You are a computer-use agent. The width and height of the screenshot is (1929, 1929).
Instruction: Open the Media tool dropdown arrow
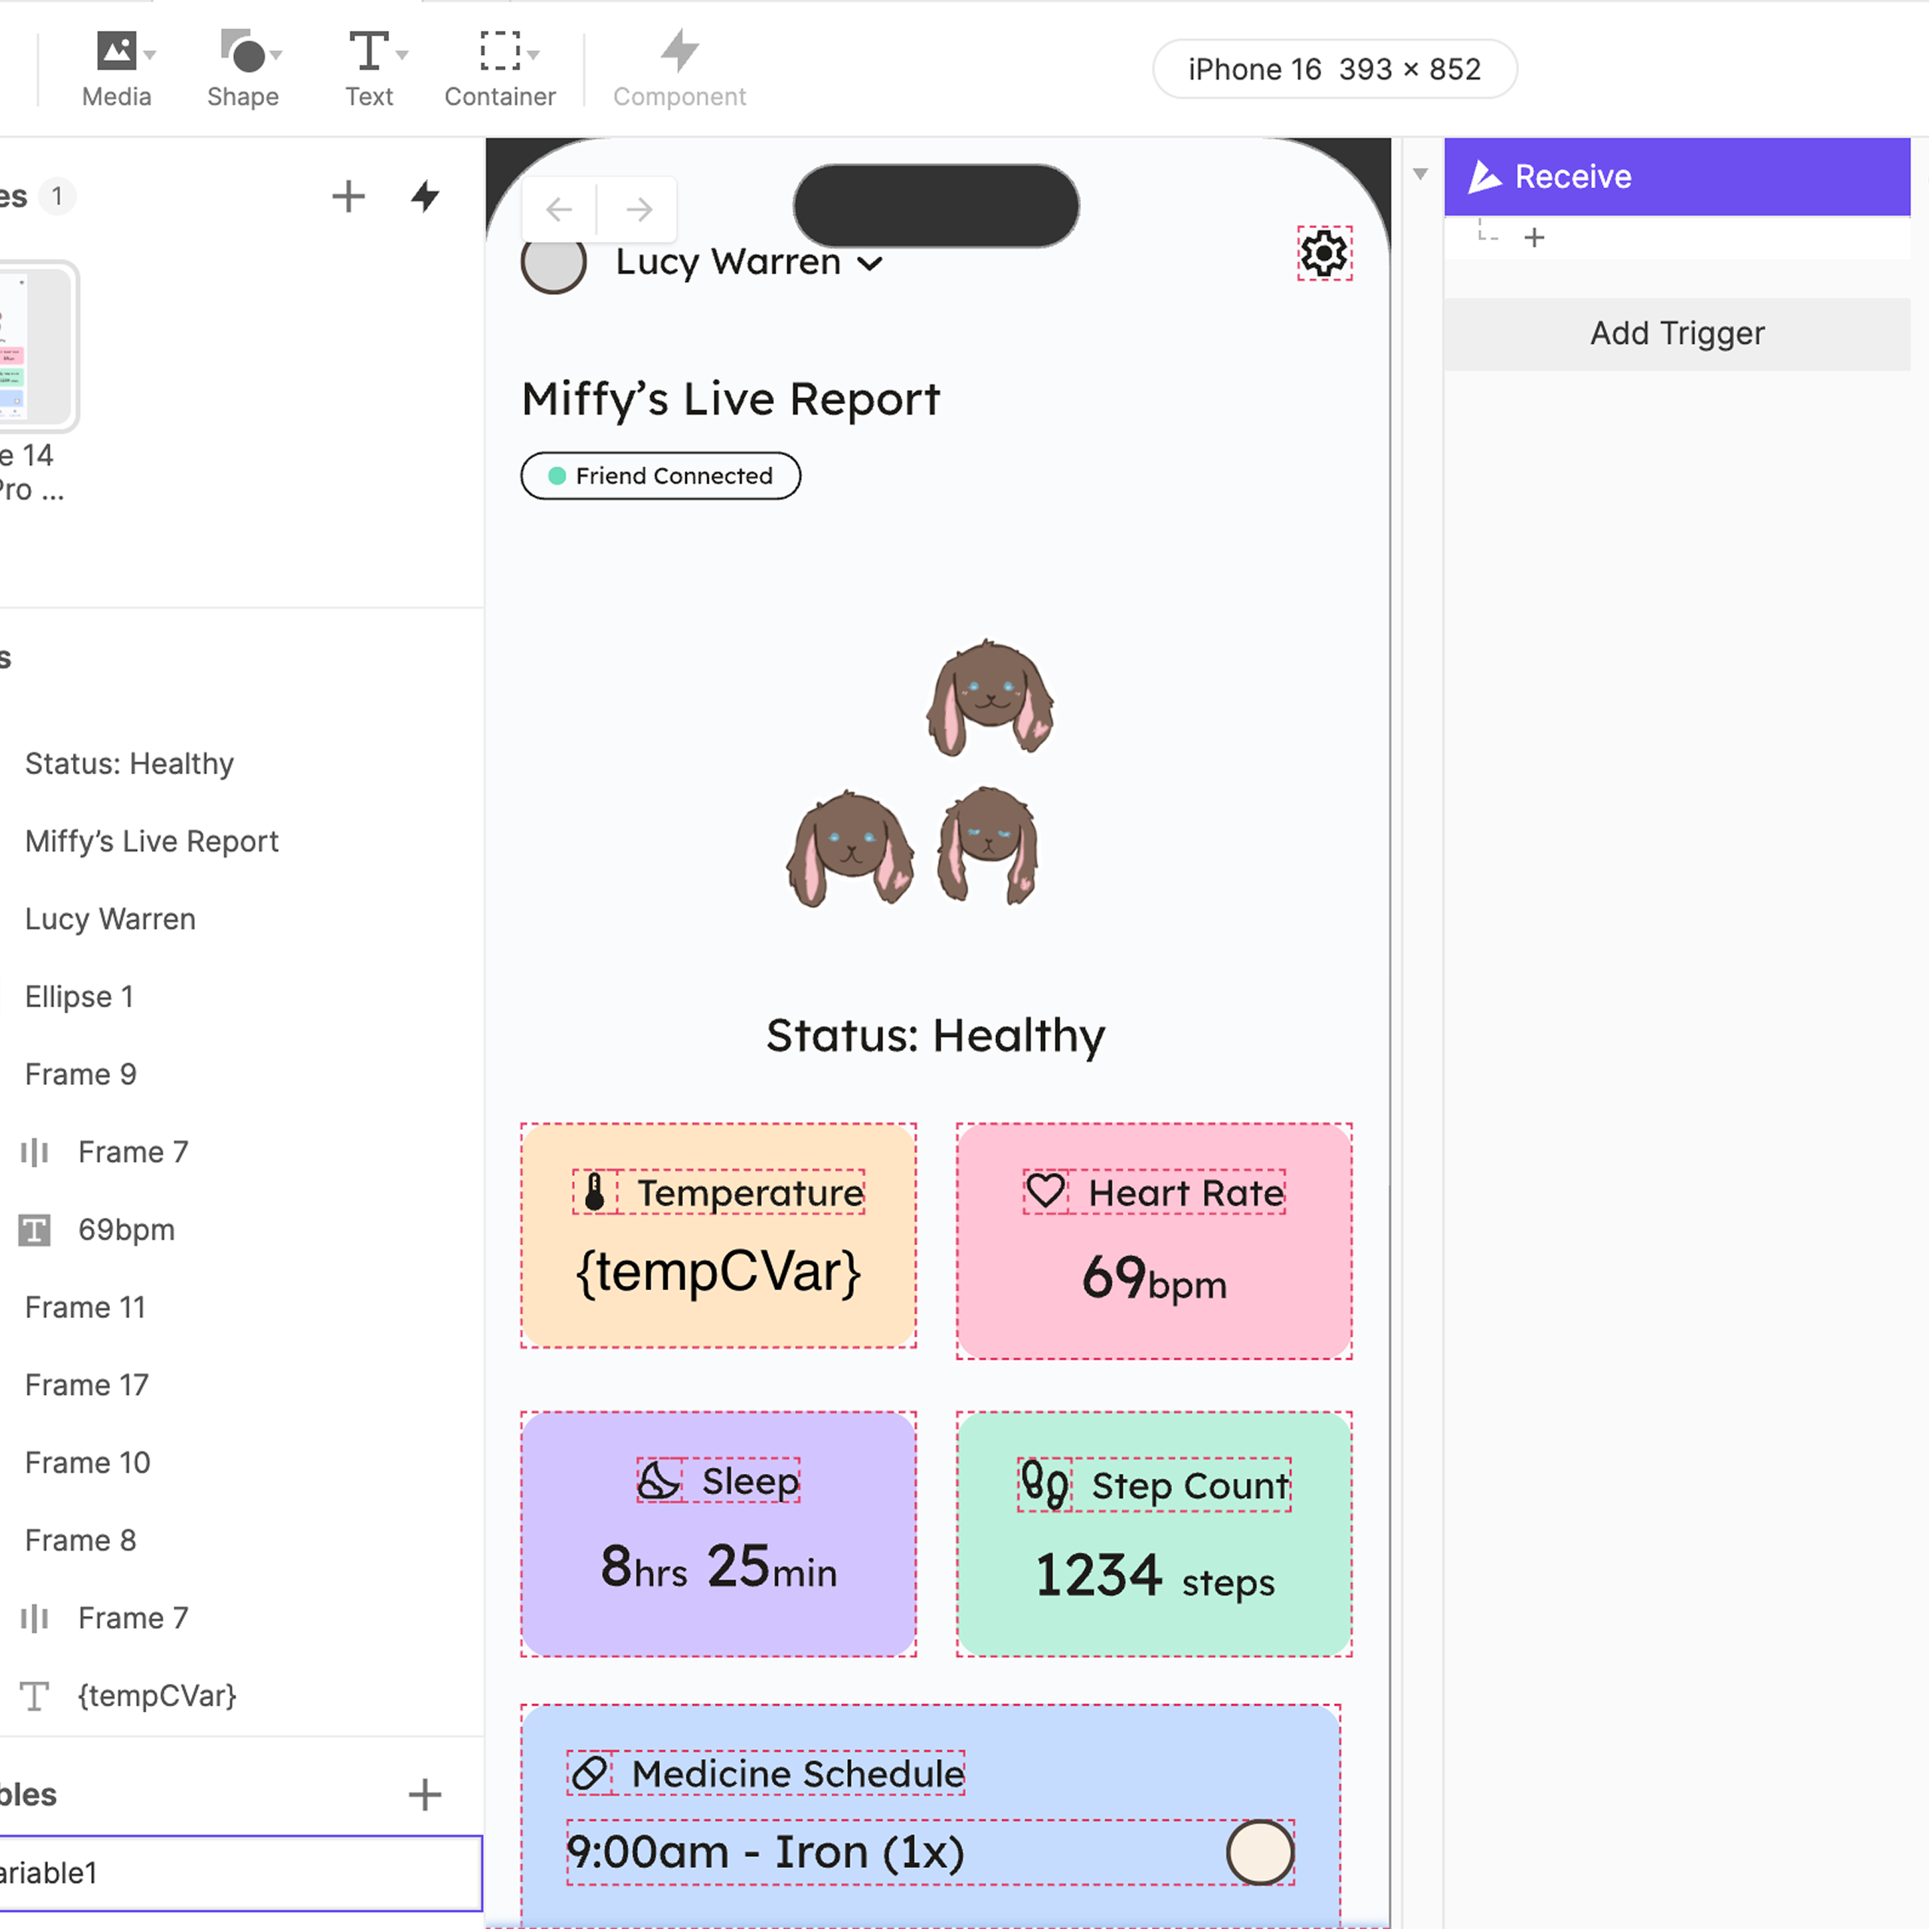pyautogui.click(x=150, y=55)
